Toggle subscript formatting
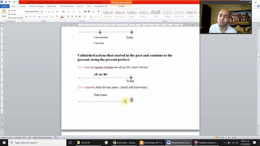The image size is (260, 146). (x=43, y=17)
